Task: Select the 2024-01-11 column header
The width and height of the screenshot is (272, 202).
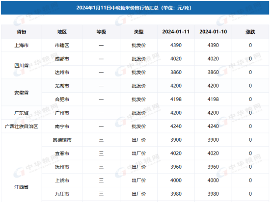Action: (176, 32)
